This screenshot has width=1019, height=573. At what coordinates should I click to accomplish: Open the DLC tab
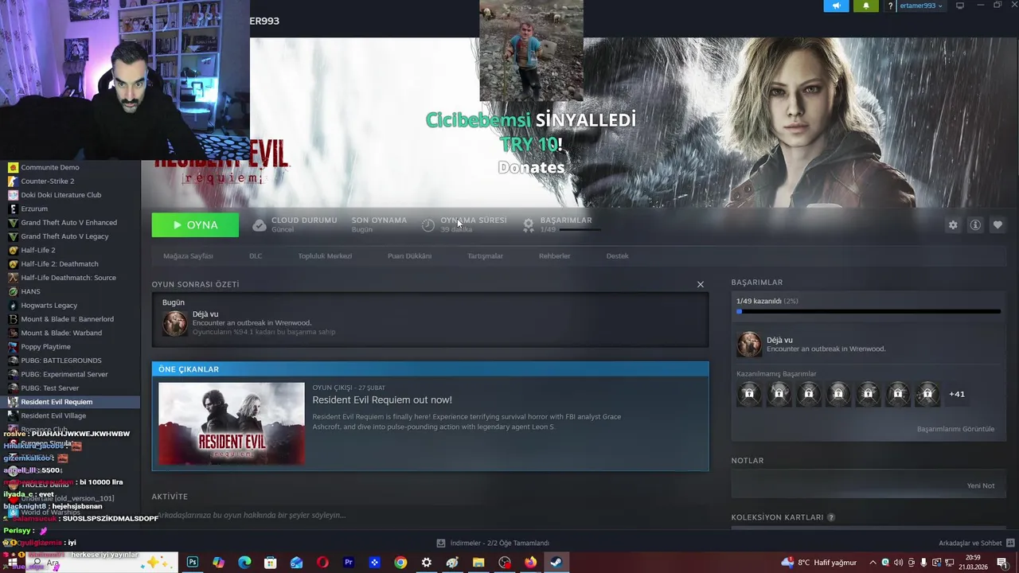pyautogui.click(x=256, y=256)
